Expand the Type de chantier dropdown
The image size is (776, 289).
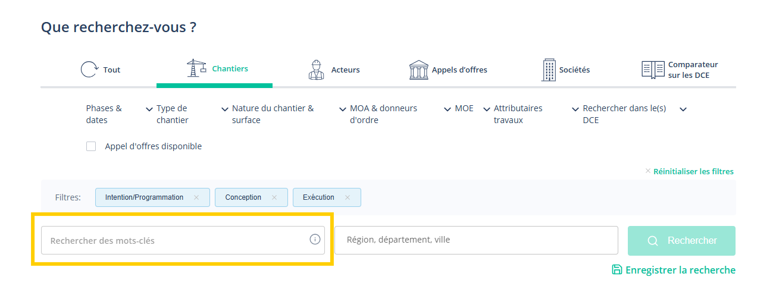[x=192, y=114]
